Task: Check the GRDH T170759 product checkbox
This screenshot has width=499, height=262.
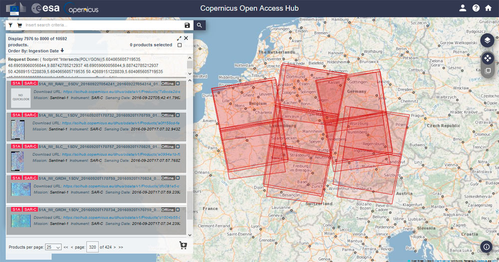Action: 178,178
